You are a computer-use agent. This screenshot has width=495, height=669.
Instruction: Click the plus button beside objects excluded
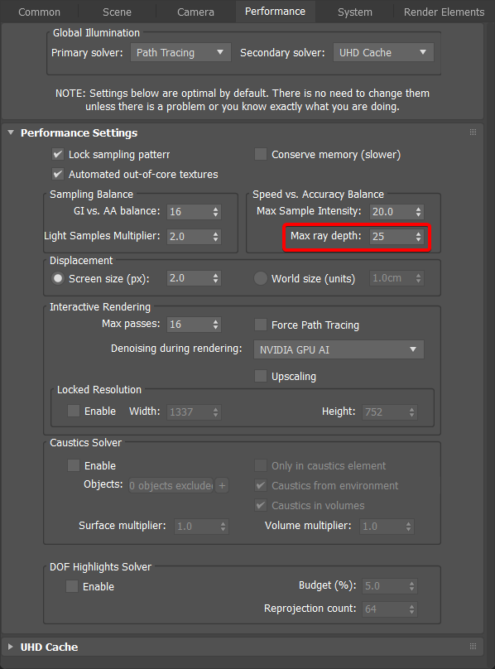[x=222, y=485]
